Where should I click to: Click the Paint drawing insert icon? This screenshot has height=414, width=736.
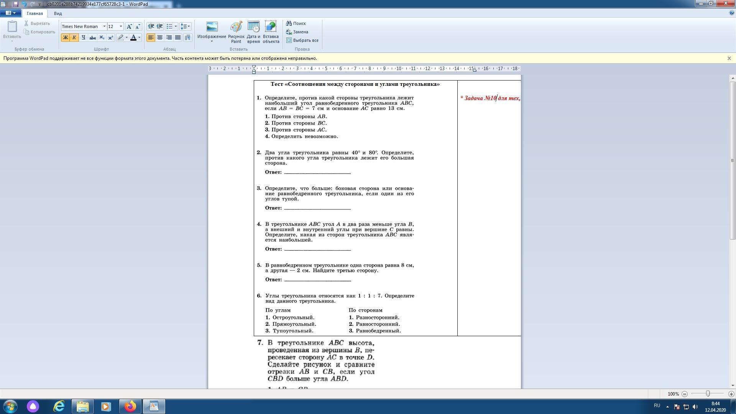pyautogui.click(x=236, y=31)
